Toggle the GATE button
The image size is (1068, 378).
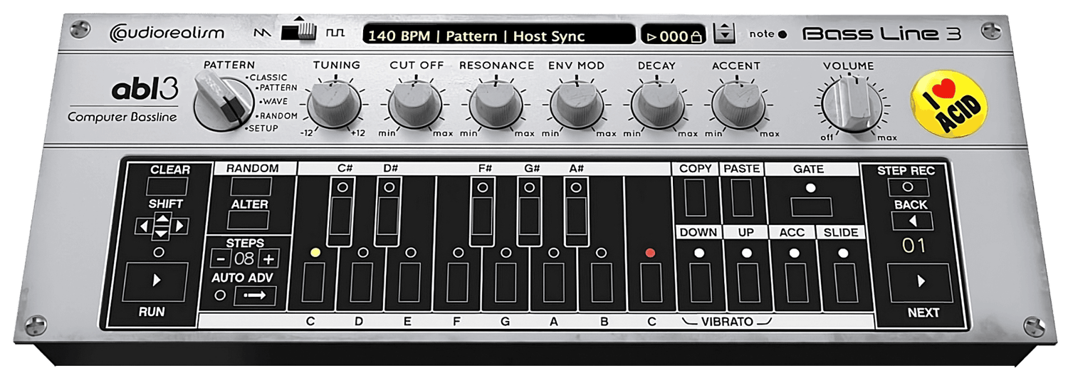(x=811, y=207)
